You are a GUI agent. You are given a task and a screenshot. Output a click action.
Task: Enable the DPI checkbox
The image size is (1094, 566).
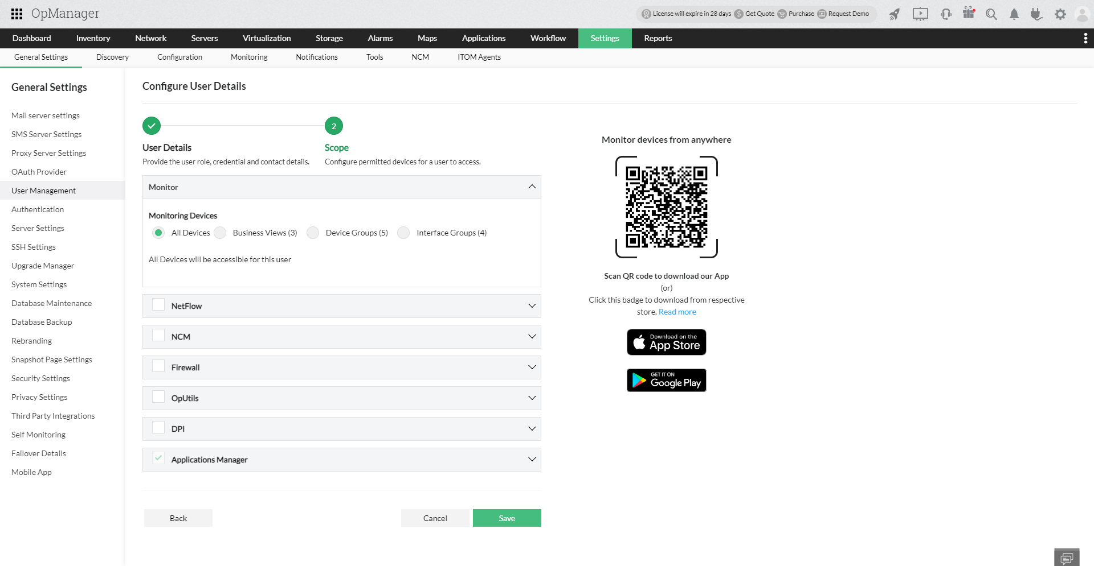click(158, 428)
